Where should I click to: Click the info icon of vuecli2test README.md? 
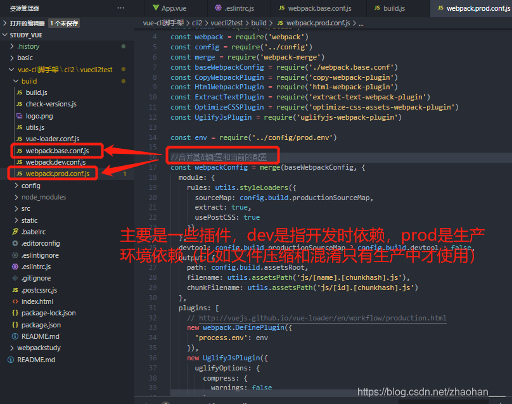(15, 336)
